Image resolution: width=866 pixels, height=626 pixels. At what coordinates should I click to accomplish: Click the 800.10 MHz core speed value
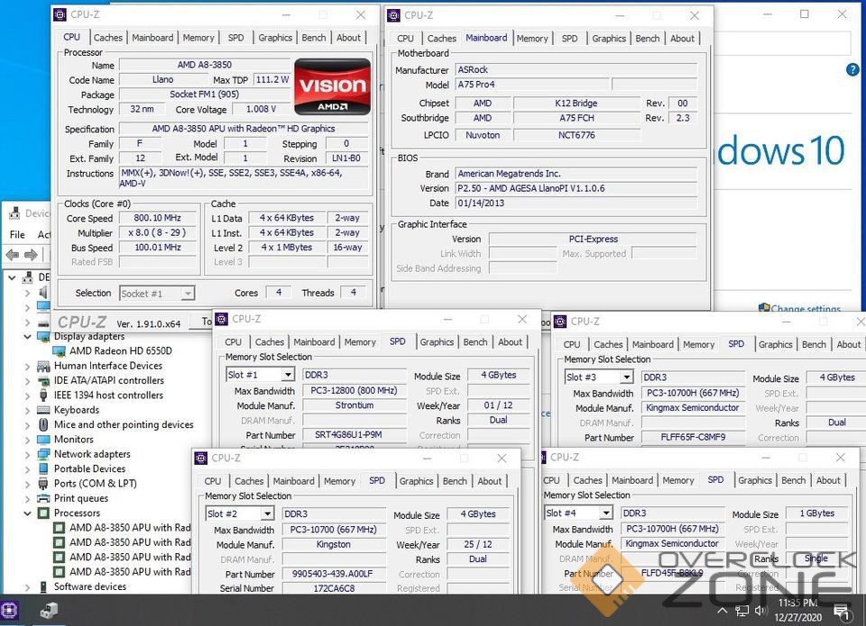157,218
